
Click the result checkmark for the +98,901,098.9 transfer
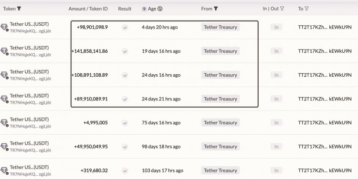pyautogui.click(x=125, y=28)
